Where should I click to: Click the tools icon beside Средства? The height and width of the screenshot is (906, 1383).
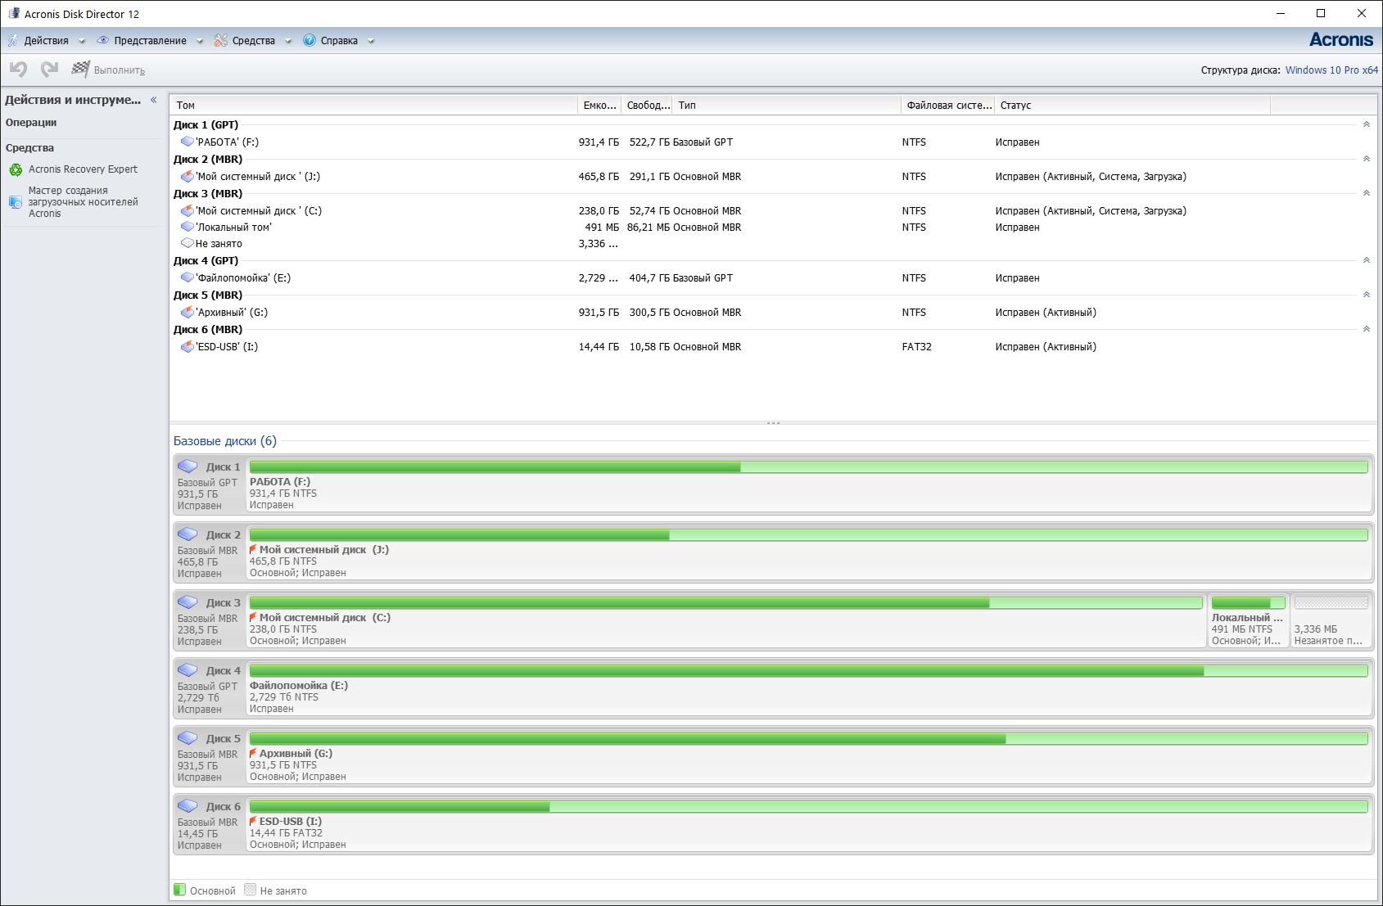[x=221, y=40]
